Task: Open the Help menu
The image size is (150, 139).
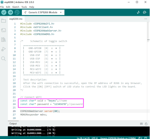Action: (32, 7)
